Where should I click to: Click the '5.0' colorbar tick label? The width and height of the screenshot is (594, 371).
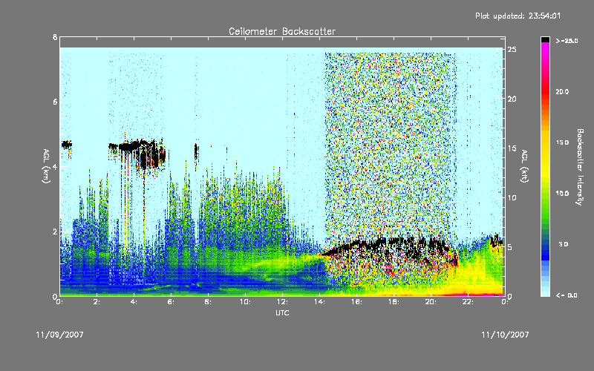[x=564, y=244]
